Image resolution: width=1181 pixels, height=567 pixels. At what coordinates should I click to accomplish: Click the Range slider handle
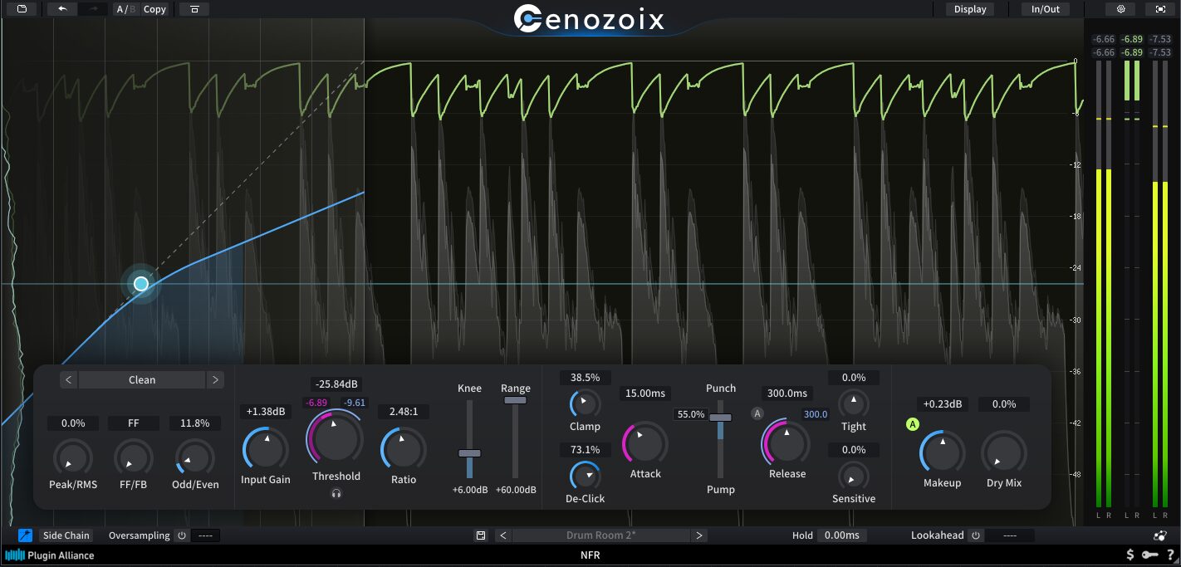515,400
